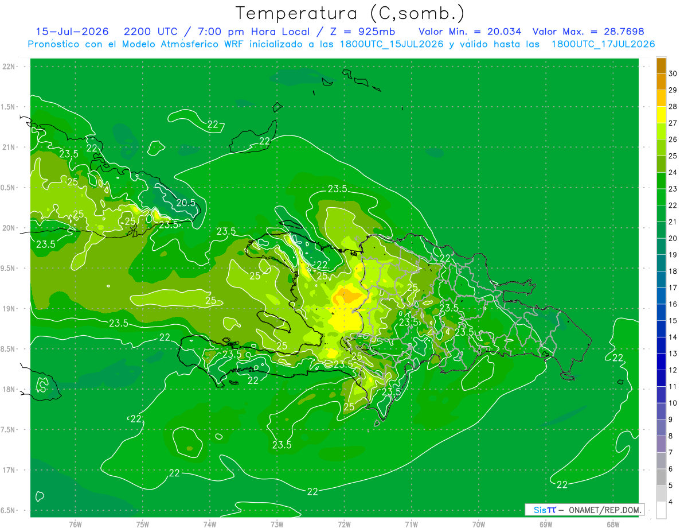Viewport: 688px width, 532px height.
Task: Pick the teal legend band between 18 and 19
Action: point(661,263)
